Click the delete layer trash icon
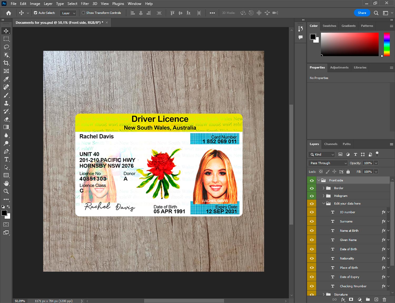The height and width of the screenshot is (303, 395). tap(384, 300)
